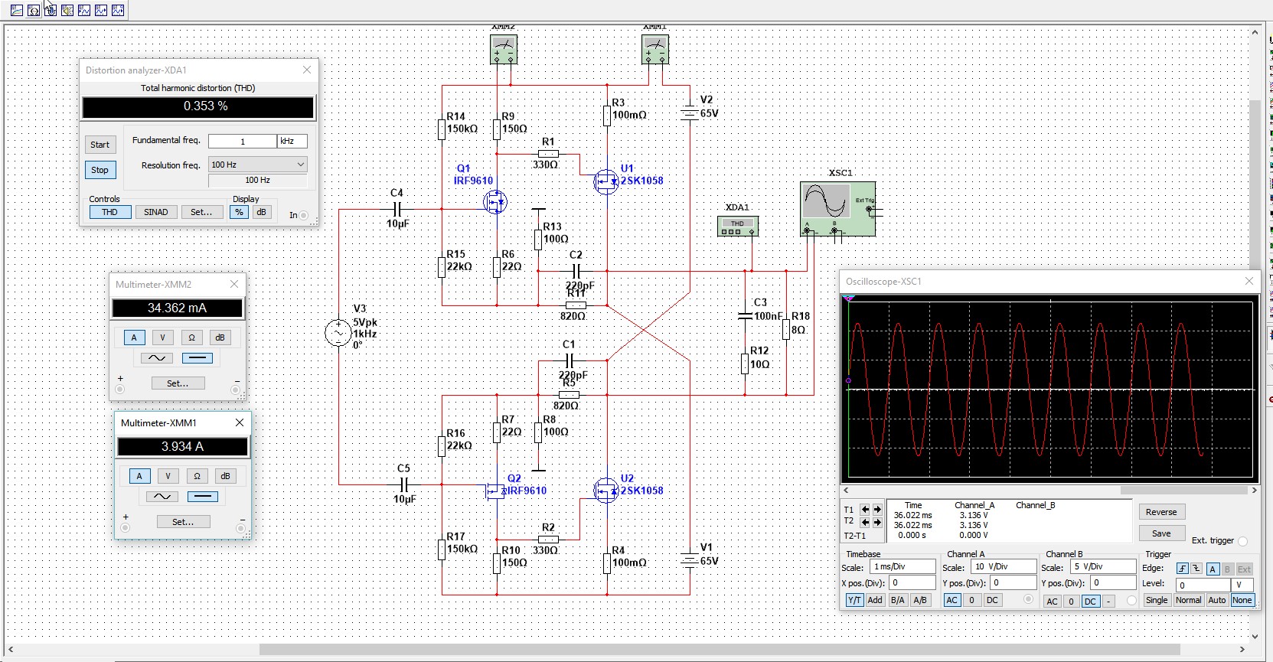Screen dimensions: 1273x662
Task: Choose DC mode in Multimeter-XMM1
Action: coord(202,497)
